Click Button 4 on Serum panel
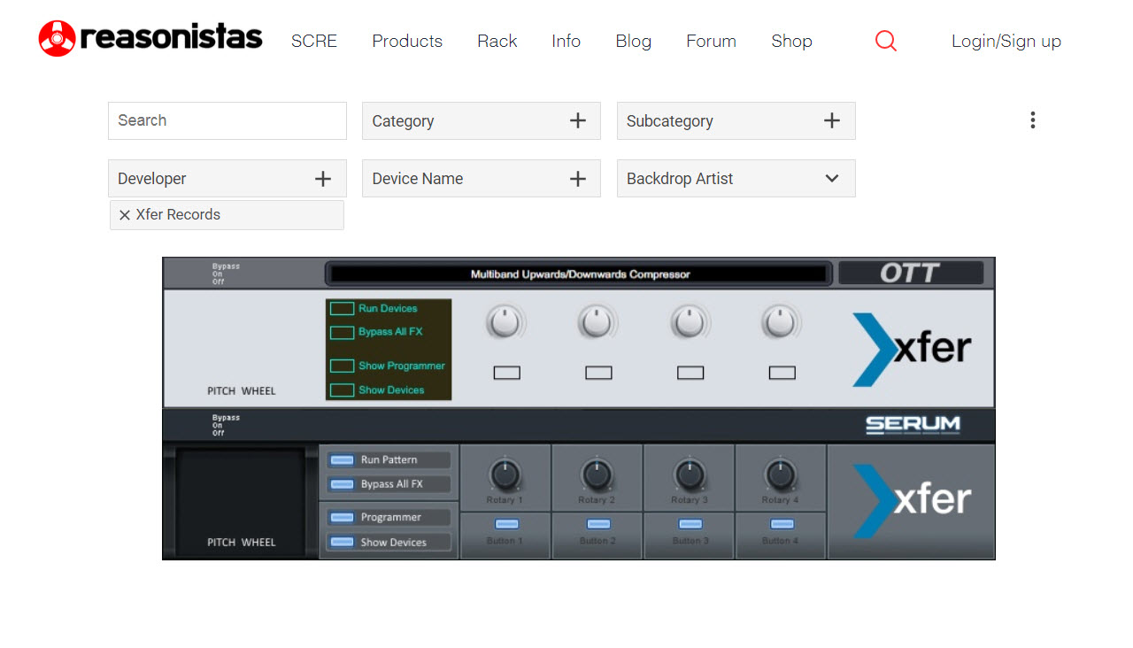This screenshot has height=648, width=1133. tap(782, 525)
